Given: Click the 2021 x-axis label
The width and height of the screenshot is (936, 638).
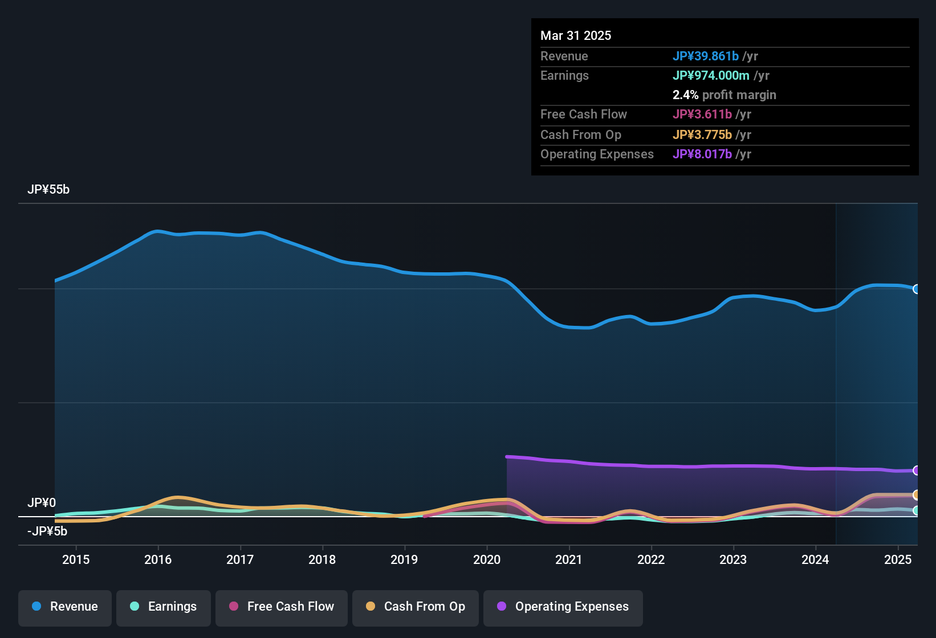Looking at the screenshot, I should [x=569, y=559].
